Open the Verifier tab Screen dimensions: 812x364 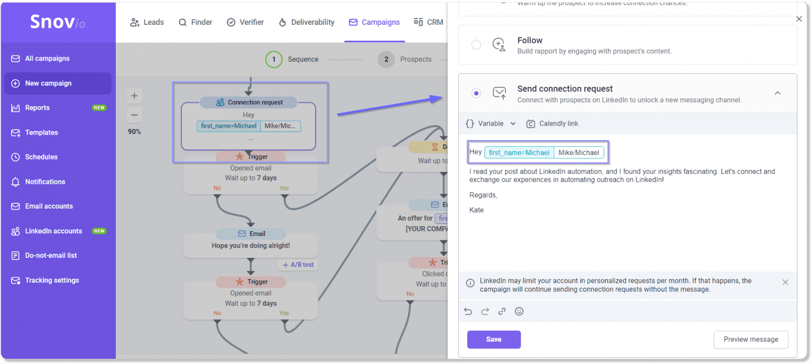[245, 22]
